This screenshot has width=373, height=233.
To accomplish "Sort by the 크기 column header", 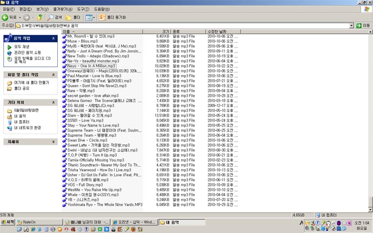I will [157, 31].
